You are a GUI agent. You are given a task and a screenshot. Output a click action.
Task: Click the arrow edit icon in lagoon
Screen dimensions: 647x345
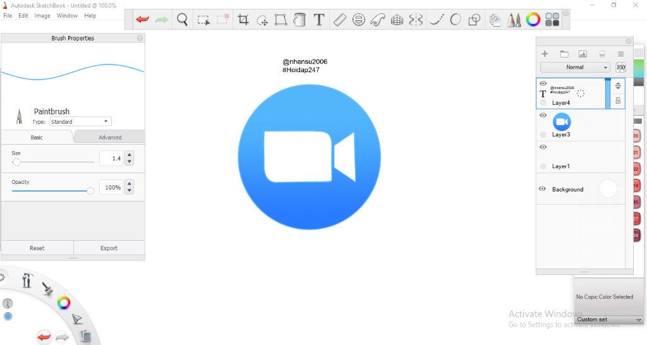(x=76, y=318)
